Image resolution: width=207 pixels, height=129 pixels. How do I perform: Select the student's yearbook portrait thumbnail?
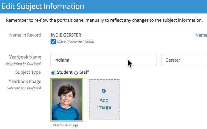point(67,100)
